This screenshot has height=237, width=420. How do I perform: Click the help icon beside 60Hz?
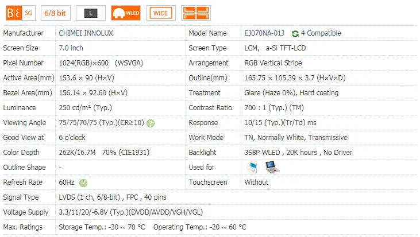83,182
